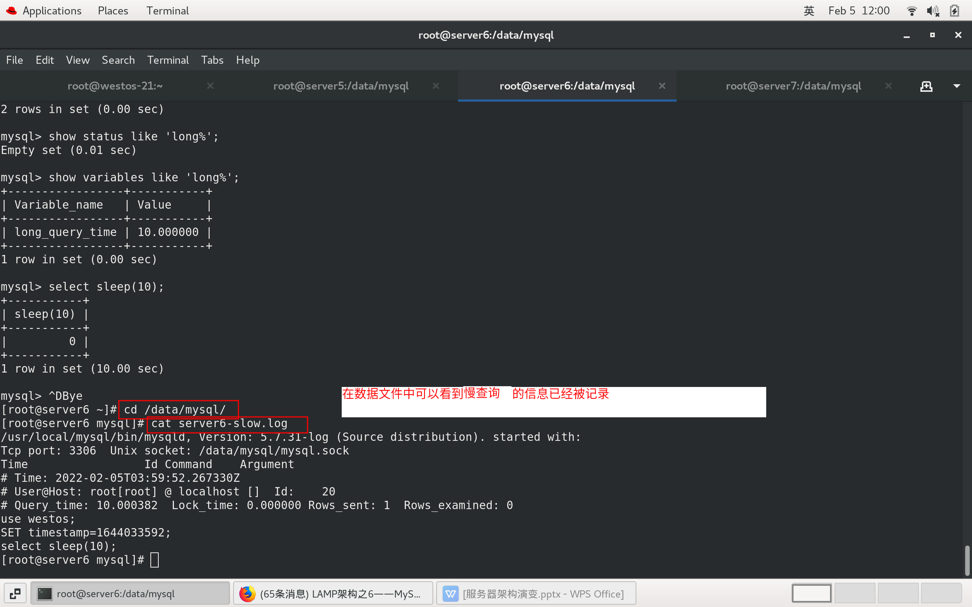Click the text 'Empty set (0.01 sec)'
The image size is (972, 607).
(69, 151)
